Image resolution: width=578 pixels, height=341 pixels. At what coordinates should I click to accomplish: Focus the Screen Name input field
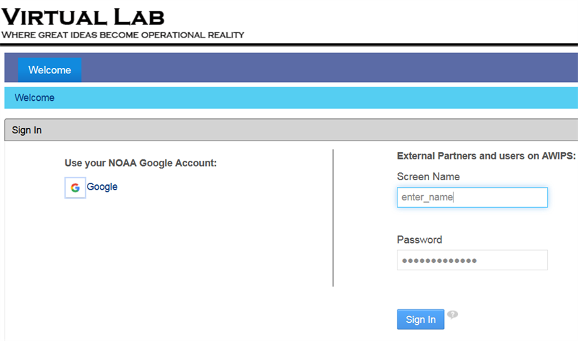(472, 197)
